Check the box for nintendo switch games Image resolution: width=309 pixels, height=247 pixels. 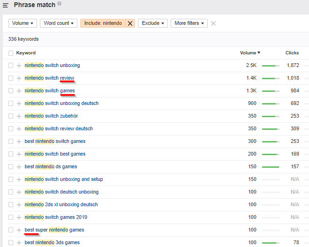pyautogui.click(x=11, y=91)
